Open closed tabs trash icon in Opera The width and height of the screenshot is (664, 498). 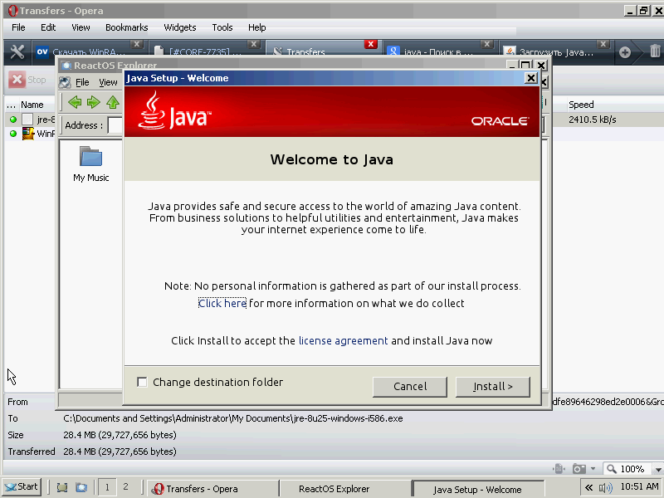click(655, 51)
